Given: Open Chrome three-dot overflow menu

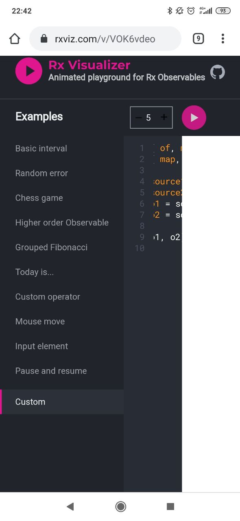Looking at the screenshot, I should coord(223,39).
